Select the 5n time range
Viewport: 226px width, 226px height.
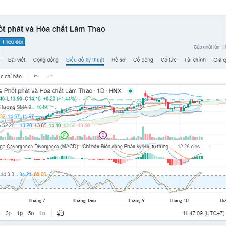click(x=31, y=213)
